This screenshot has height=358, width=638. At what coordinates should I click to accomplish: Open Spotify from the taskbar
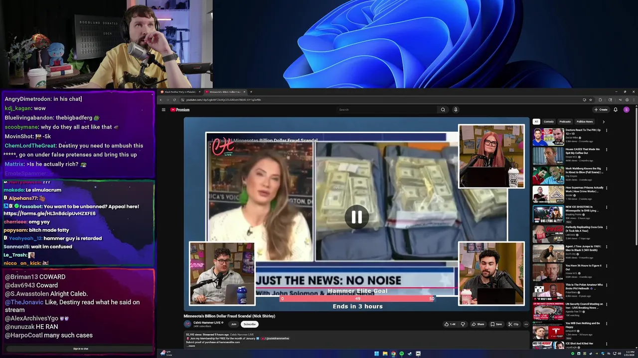[402, 354]
